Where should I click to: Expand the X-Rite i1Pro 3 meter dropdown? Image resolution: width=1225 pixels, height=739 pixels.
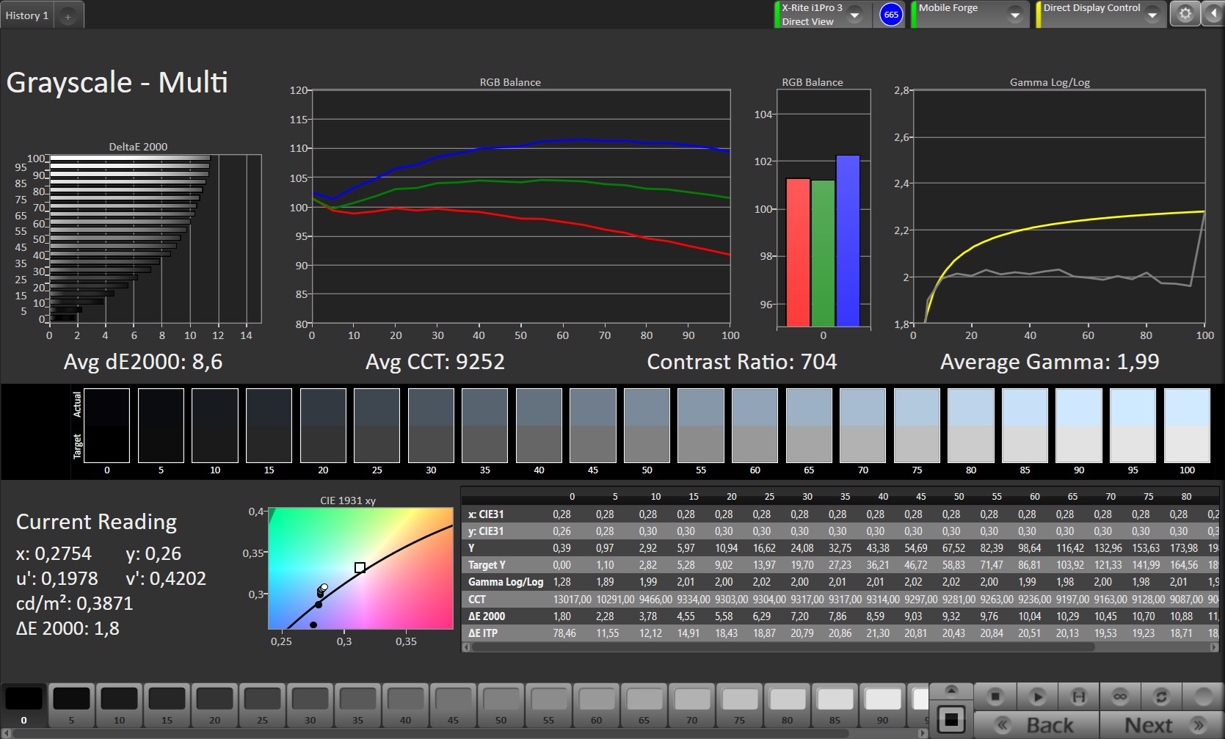pyautogui.click(x=855, y=15)
